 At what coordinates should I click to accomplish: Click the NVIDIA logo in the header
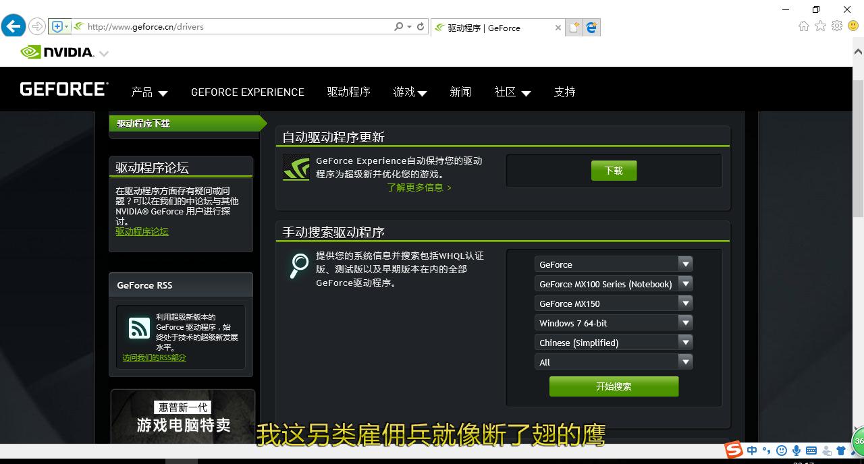[58, 51]
